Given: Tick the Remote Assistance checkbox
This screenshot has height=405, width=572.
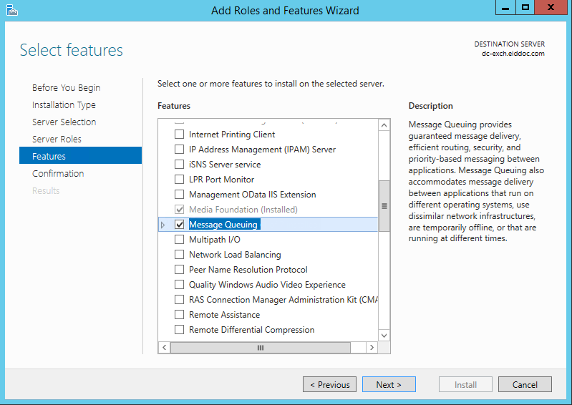Looking at the screenshot, I should [180, 315].
